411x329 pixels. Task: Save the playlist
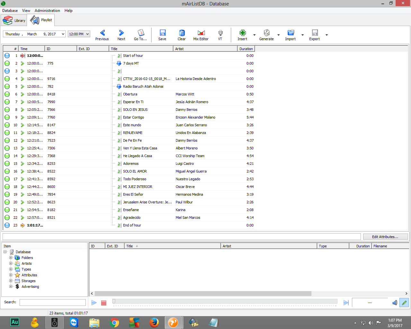162,35
